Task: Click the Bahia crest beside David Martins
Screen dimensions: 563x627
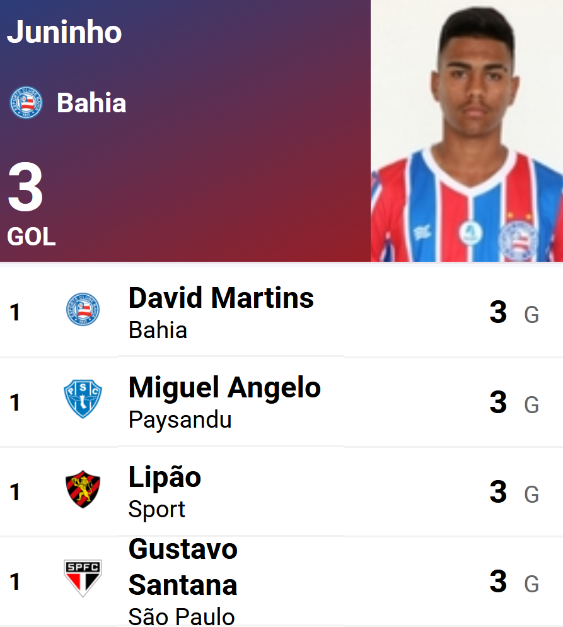Action: 83,310
